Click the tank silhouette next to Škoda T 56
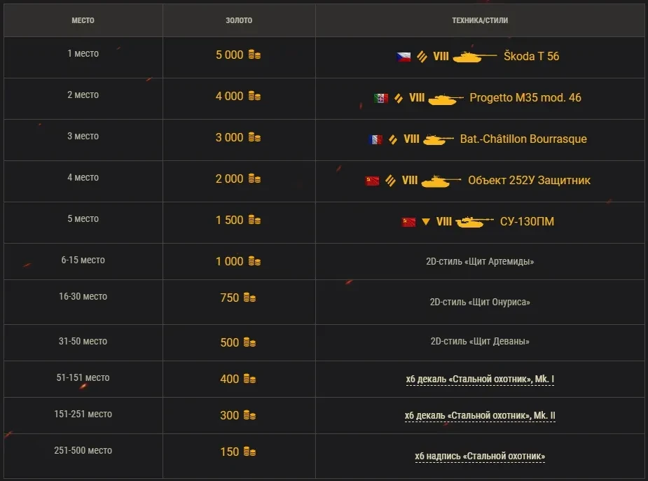The image size is (648, 481). [474, 57]
